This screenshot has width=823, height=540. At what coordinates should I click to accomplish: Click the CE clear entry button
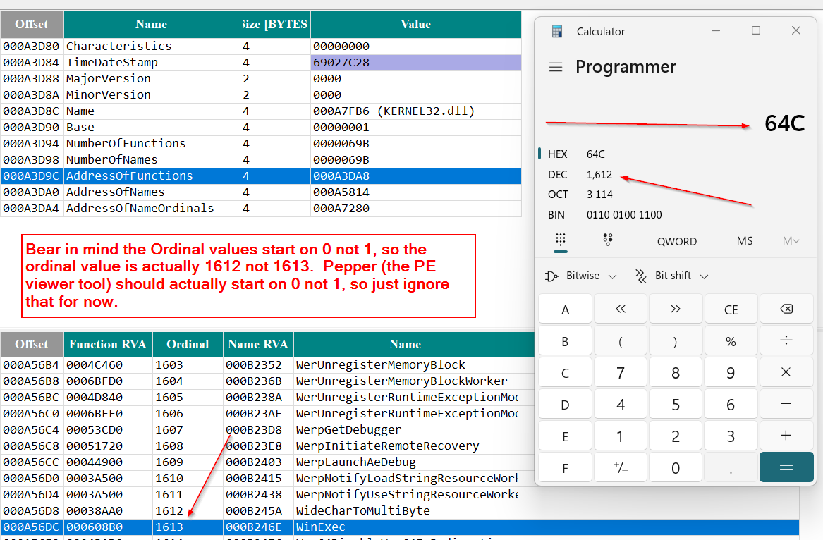click(731, 310)
